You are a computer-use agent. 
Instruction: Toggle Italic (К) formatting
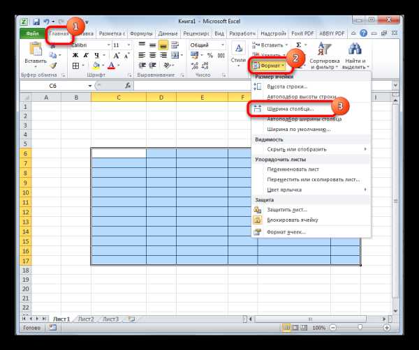coord(86,56)
